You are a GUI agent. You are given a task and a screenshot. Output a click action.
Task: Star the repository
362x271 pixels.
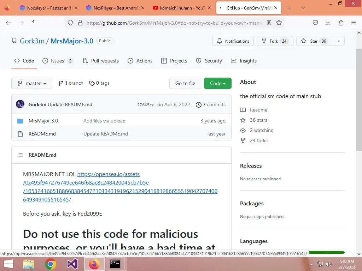tap(314, 41)
